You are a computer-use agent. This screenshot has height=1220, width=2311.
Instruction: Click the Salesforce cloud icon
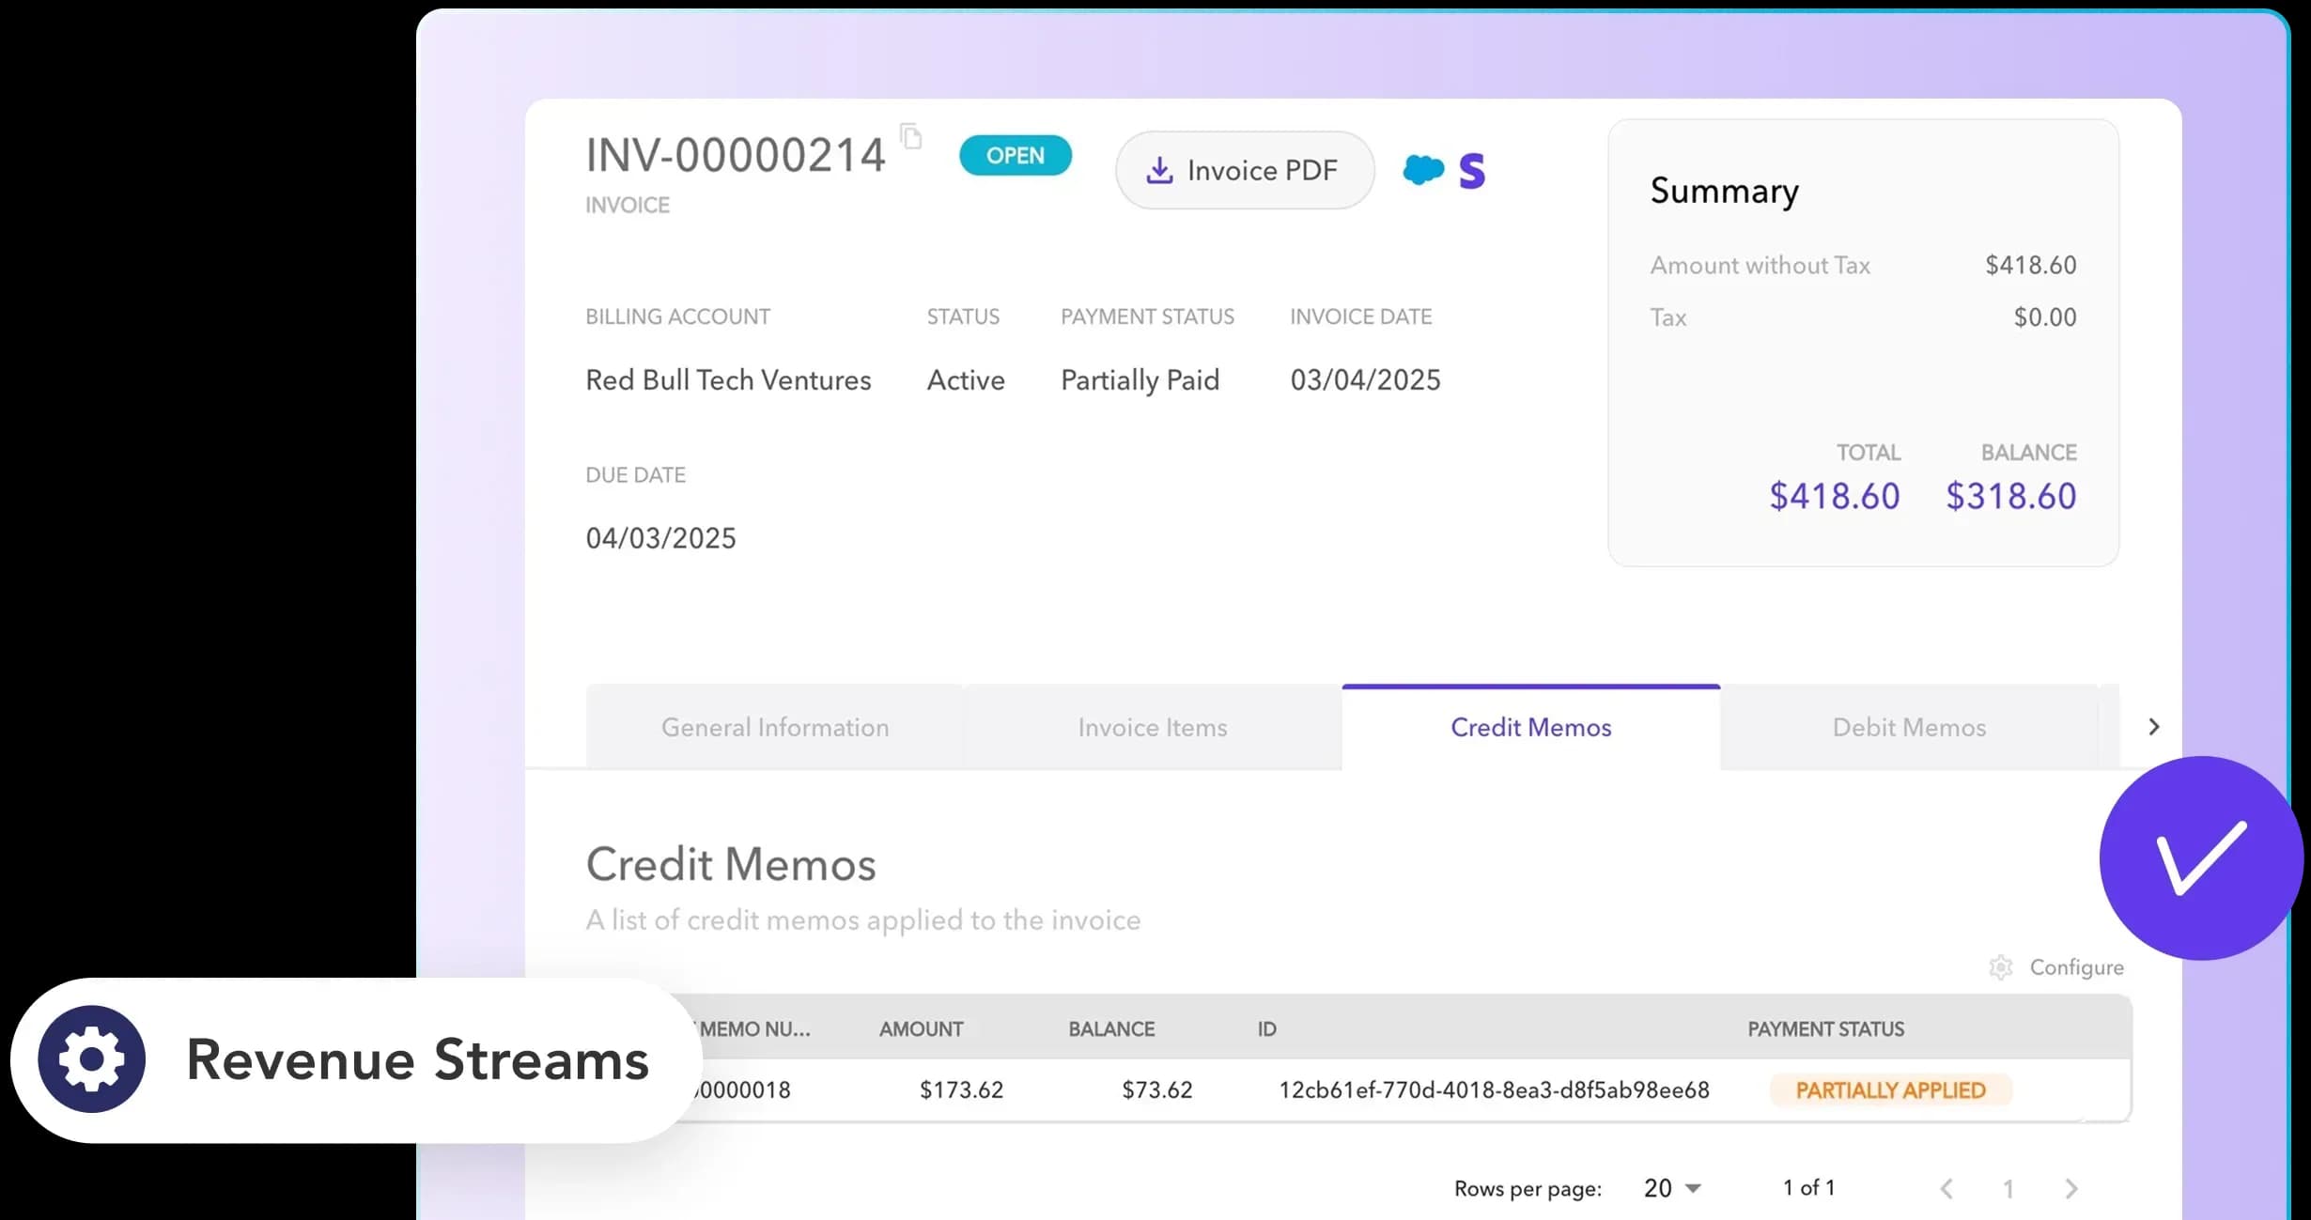click(1422, 170)
